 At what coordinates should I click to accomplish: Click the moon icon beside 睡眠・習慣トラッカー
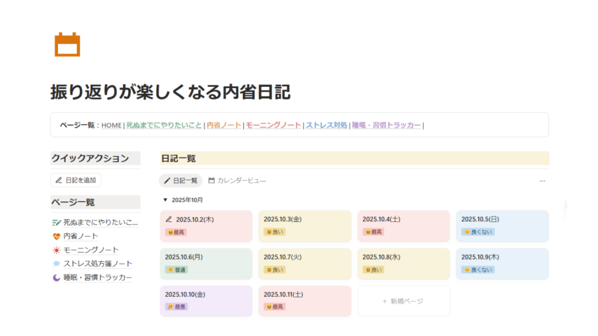(x=56, y=278)
